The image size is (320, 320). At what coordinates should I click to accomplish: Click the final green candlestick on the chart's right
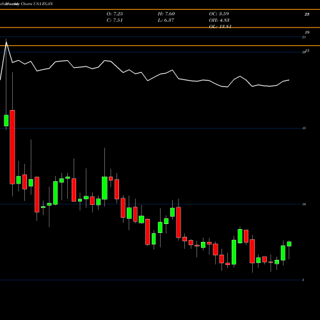coord(289,244)
